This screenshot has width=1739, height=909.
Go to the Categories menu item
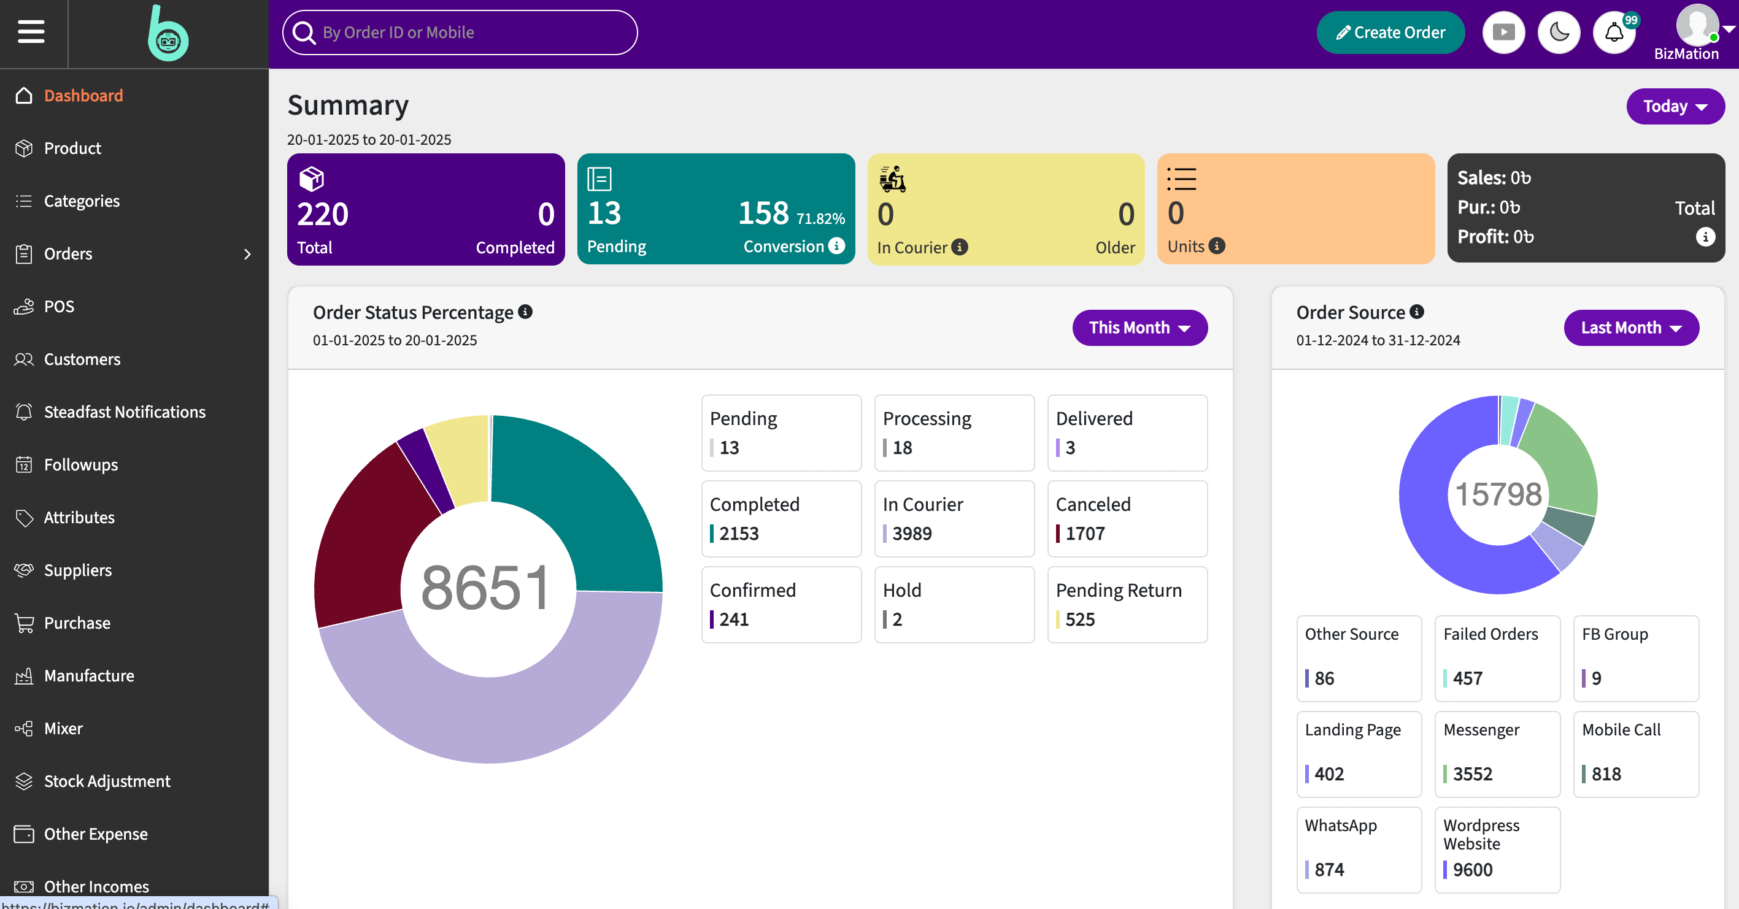point(81,201)
